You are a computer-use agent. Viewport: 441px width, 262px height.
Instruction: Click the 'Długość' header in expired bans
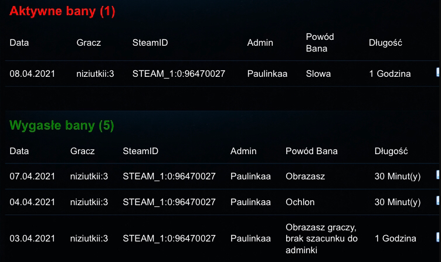click(x=391, y=151)
